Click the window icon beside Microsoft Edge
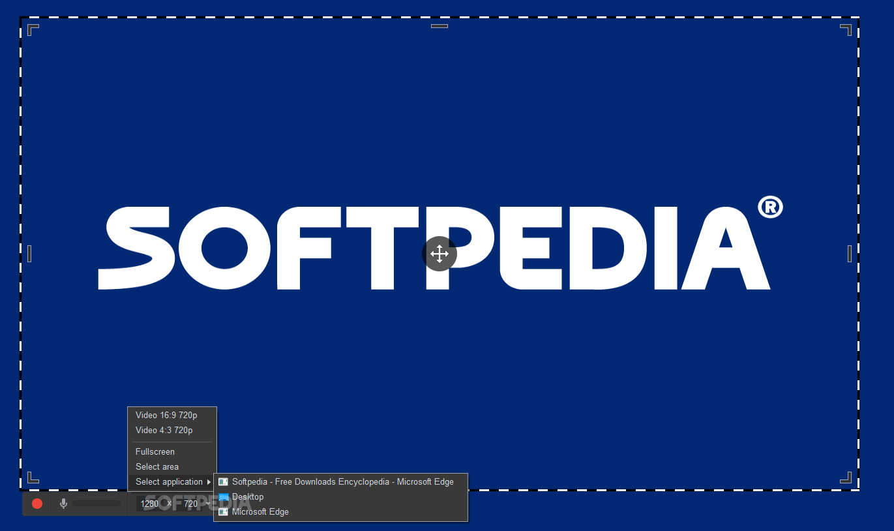Image resolution: width=894 pixels, height=531 pixels. 223,512
